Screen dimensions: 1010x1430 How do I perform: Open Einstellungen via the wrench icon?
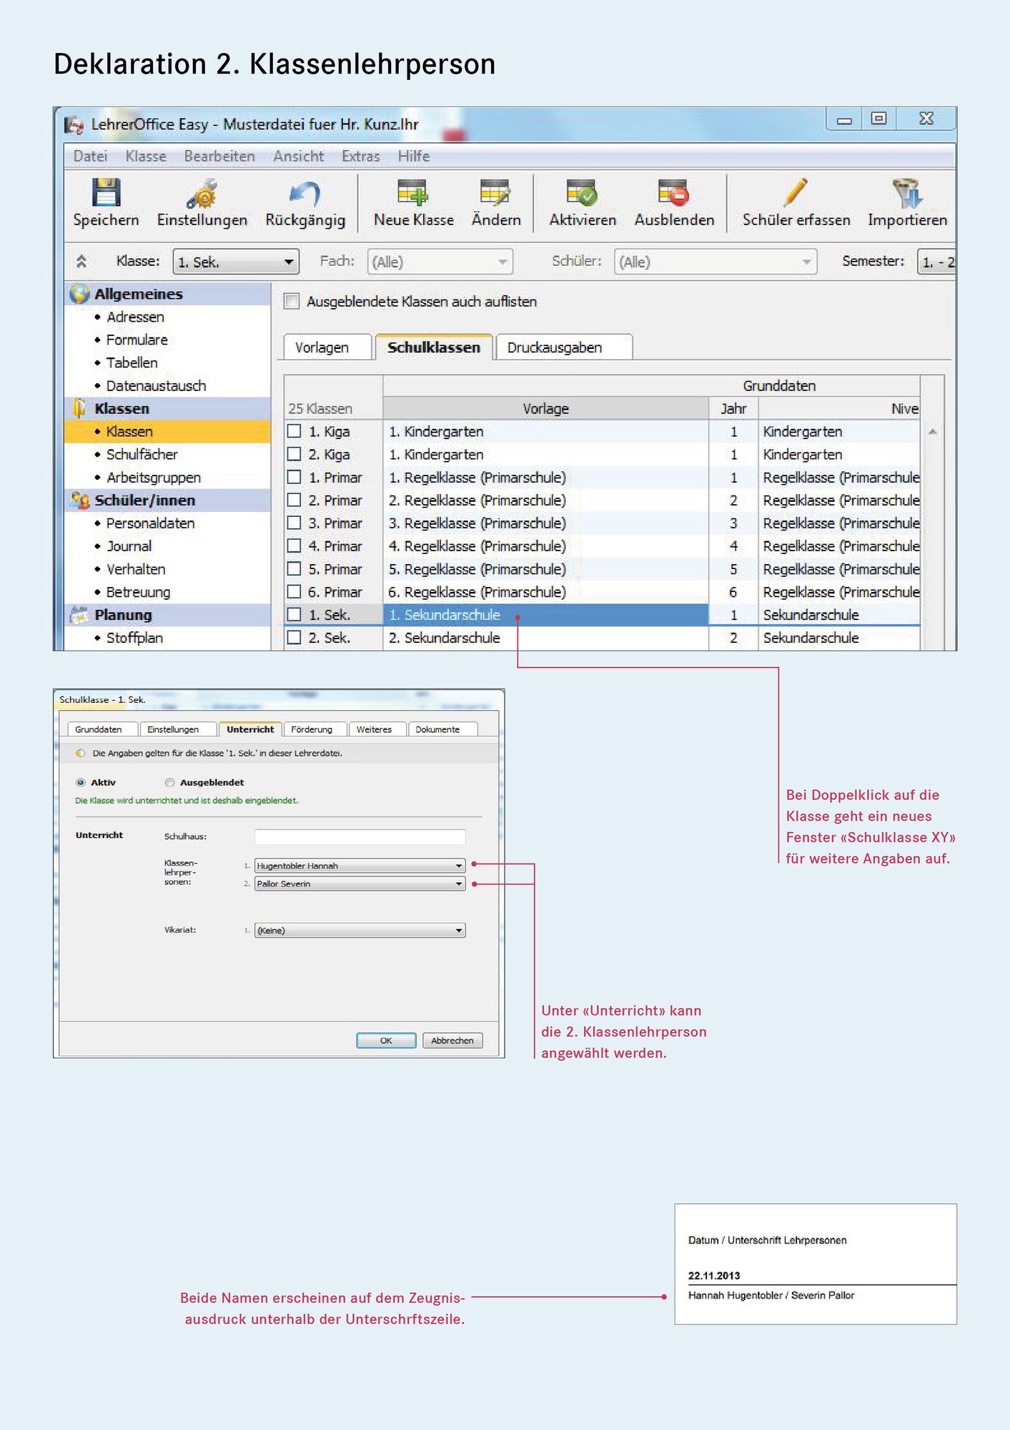pyautogui.click(x=202, y=193)
